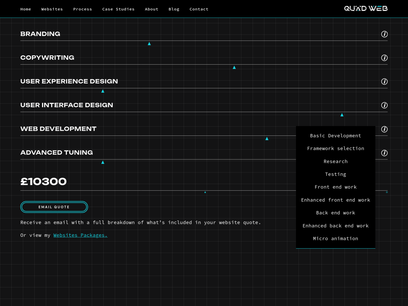Click the User Interface Design slider handle
This screenshot has height=306, width=408.
[x=342, y=115]
